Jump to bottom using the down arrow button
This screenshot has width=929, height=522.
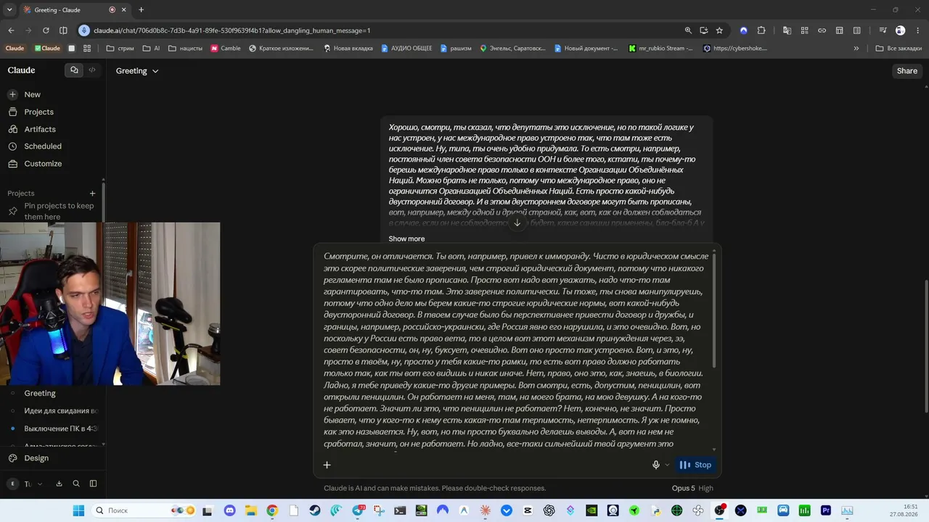coord(517,223)
